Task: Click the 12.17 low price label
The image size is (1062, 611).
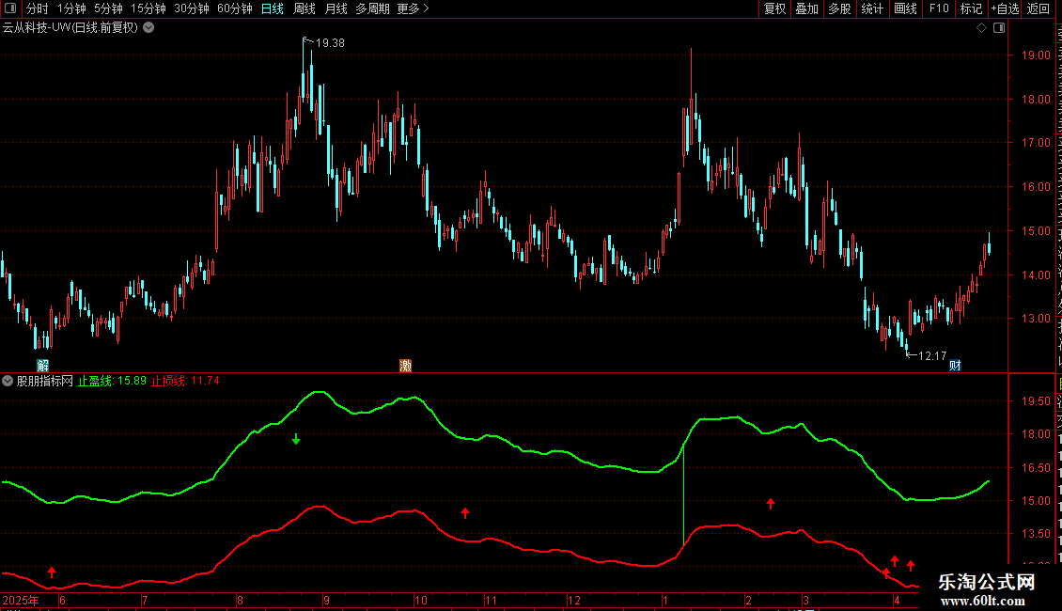Action: click(x=932, y=355)
